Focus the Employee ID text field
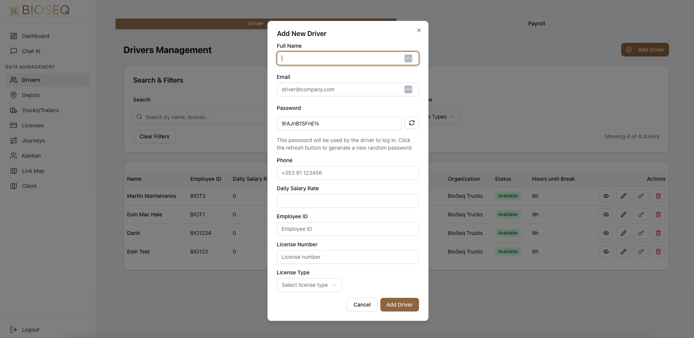Viewport: 694px width, 338px height. pos(348,229)
